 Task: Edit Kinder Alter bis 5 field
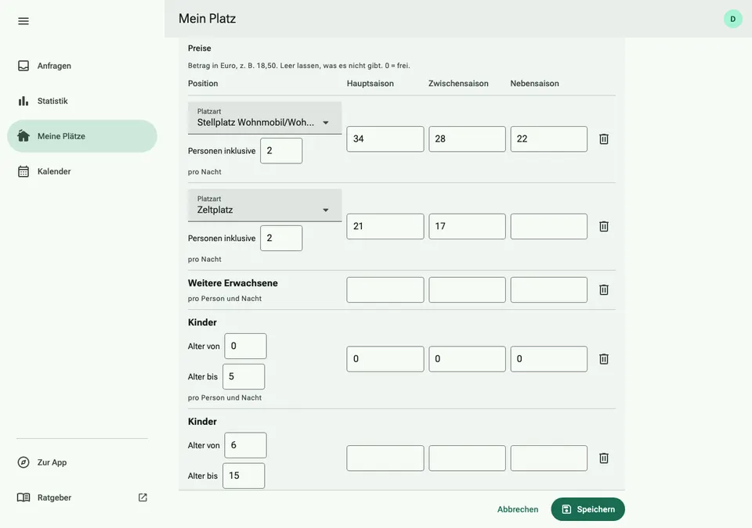click(x=244, y=376)
